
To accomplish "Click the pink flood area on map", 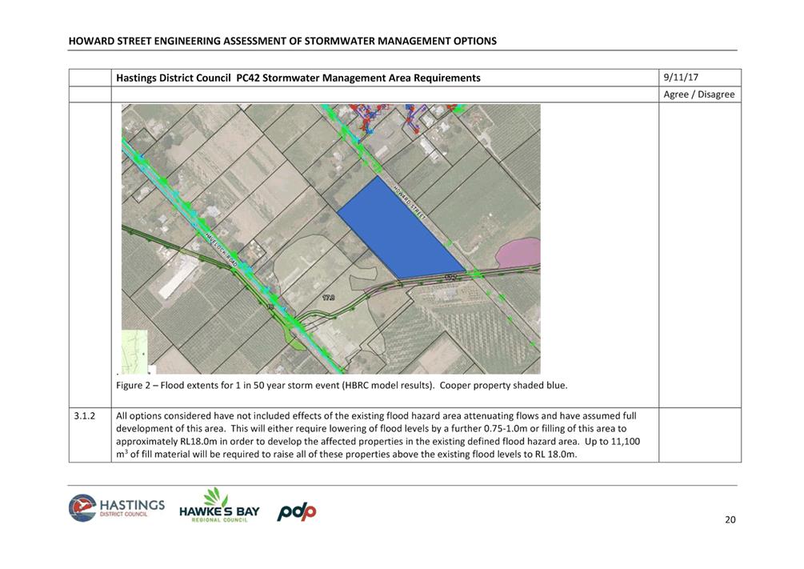I will tap(519, 252).
